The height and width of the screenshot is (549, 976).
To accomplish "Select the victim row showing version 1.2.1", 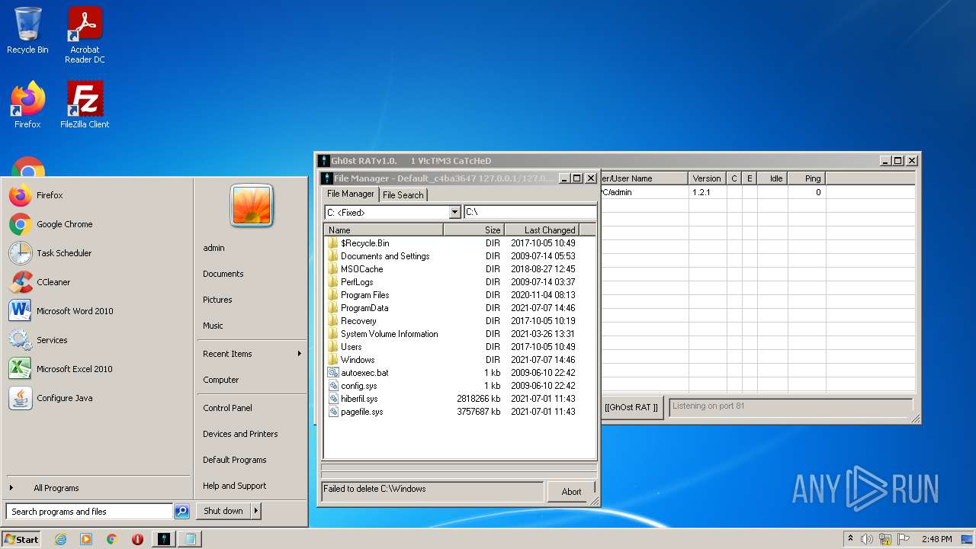I will [x=758, y=192].
